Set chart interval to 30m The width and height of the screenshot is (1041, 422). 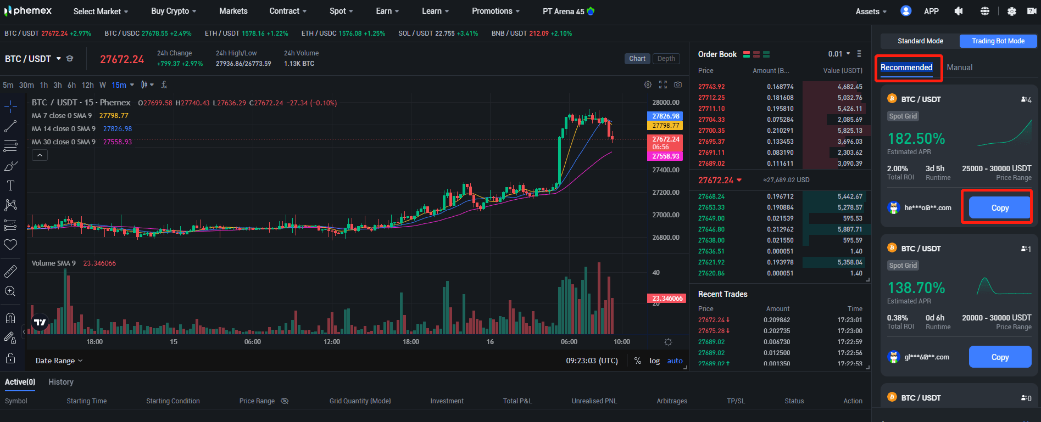pyautogui.click(x=26, y=85)
